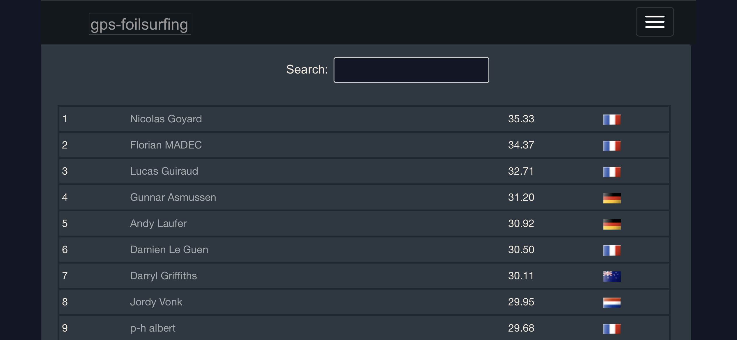The height and width of the screenshot is (340, 737).
Task: Click the gps-foilsurfing site logo link
Action: 140,24
